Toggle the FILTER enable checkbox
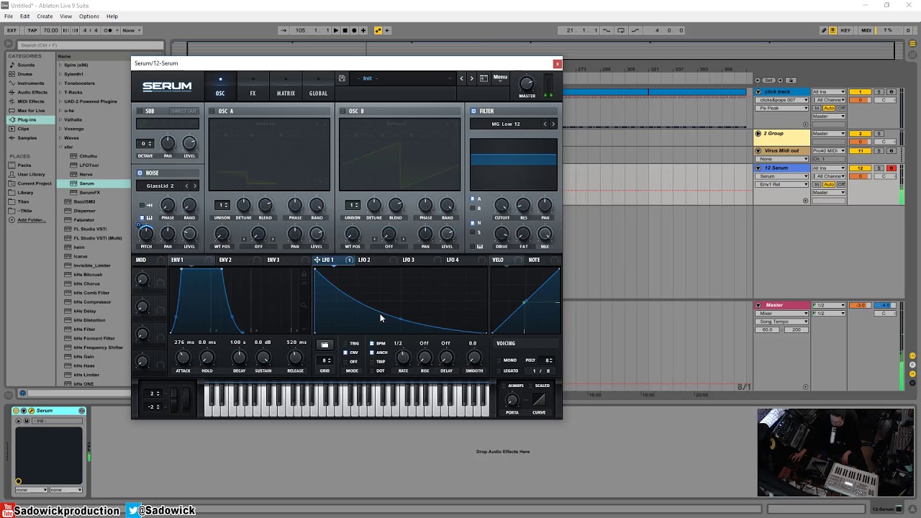 point(473,111)
